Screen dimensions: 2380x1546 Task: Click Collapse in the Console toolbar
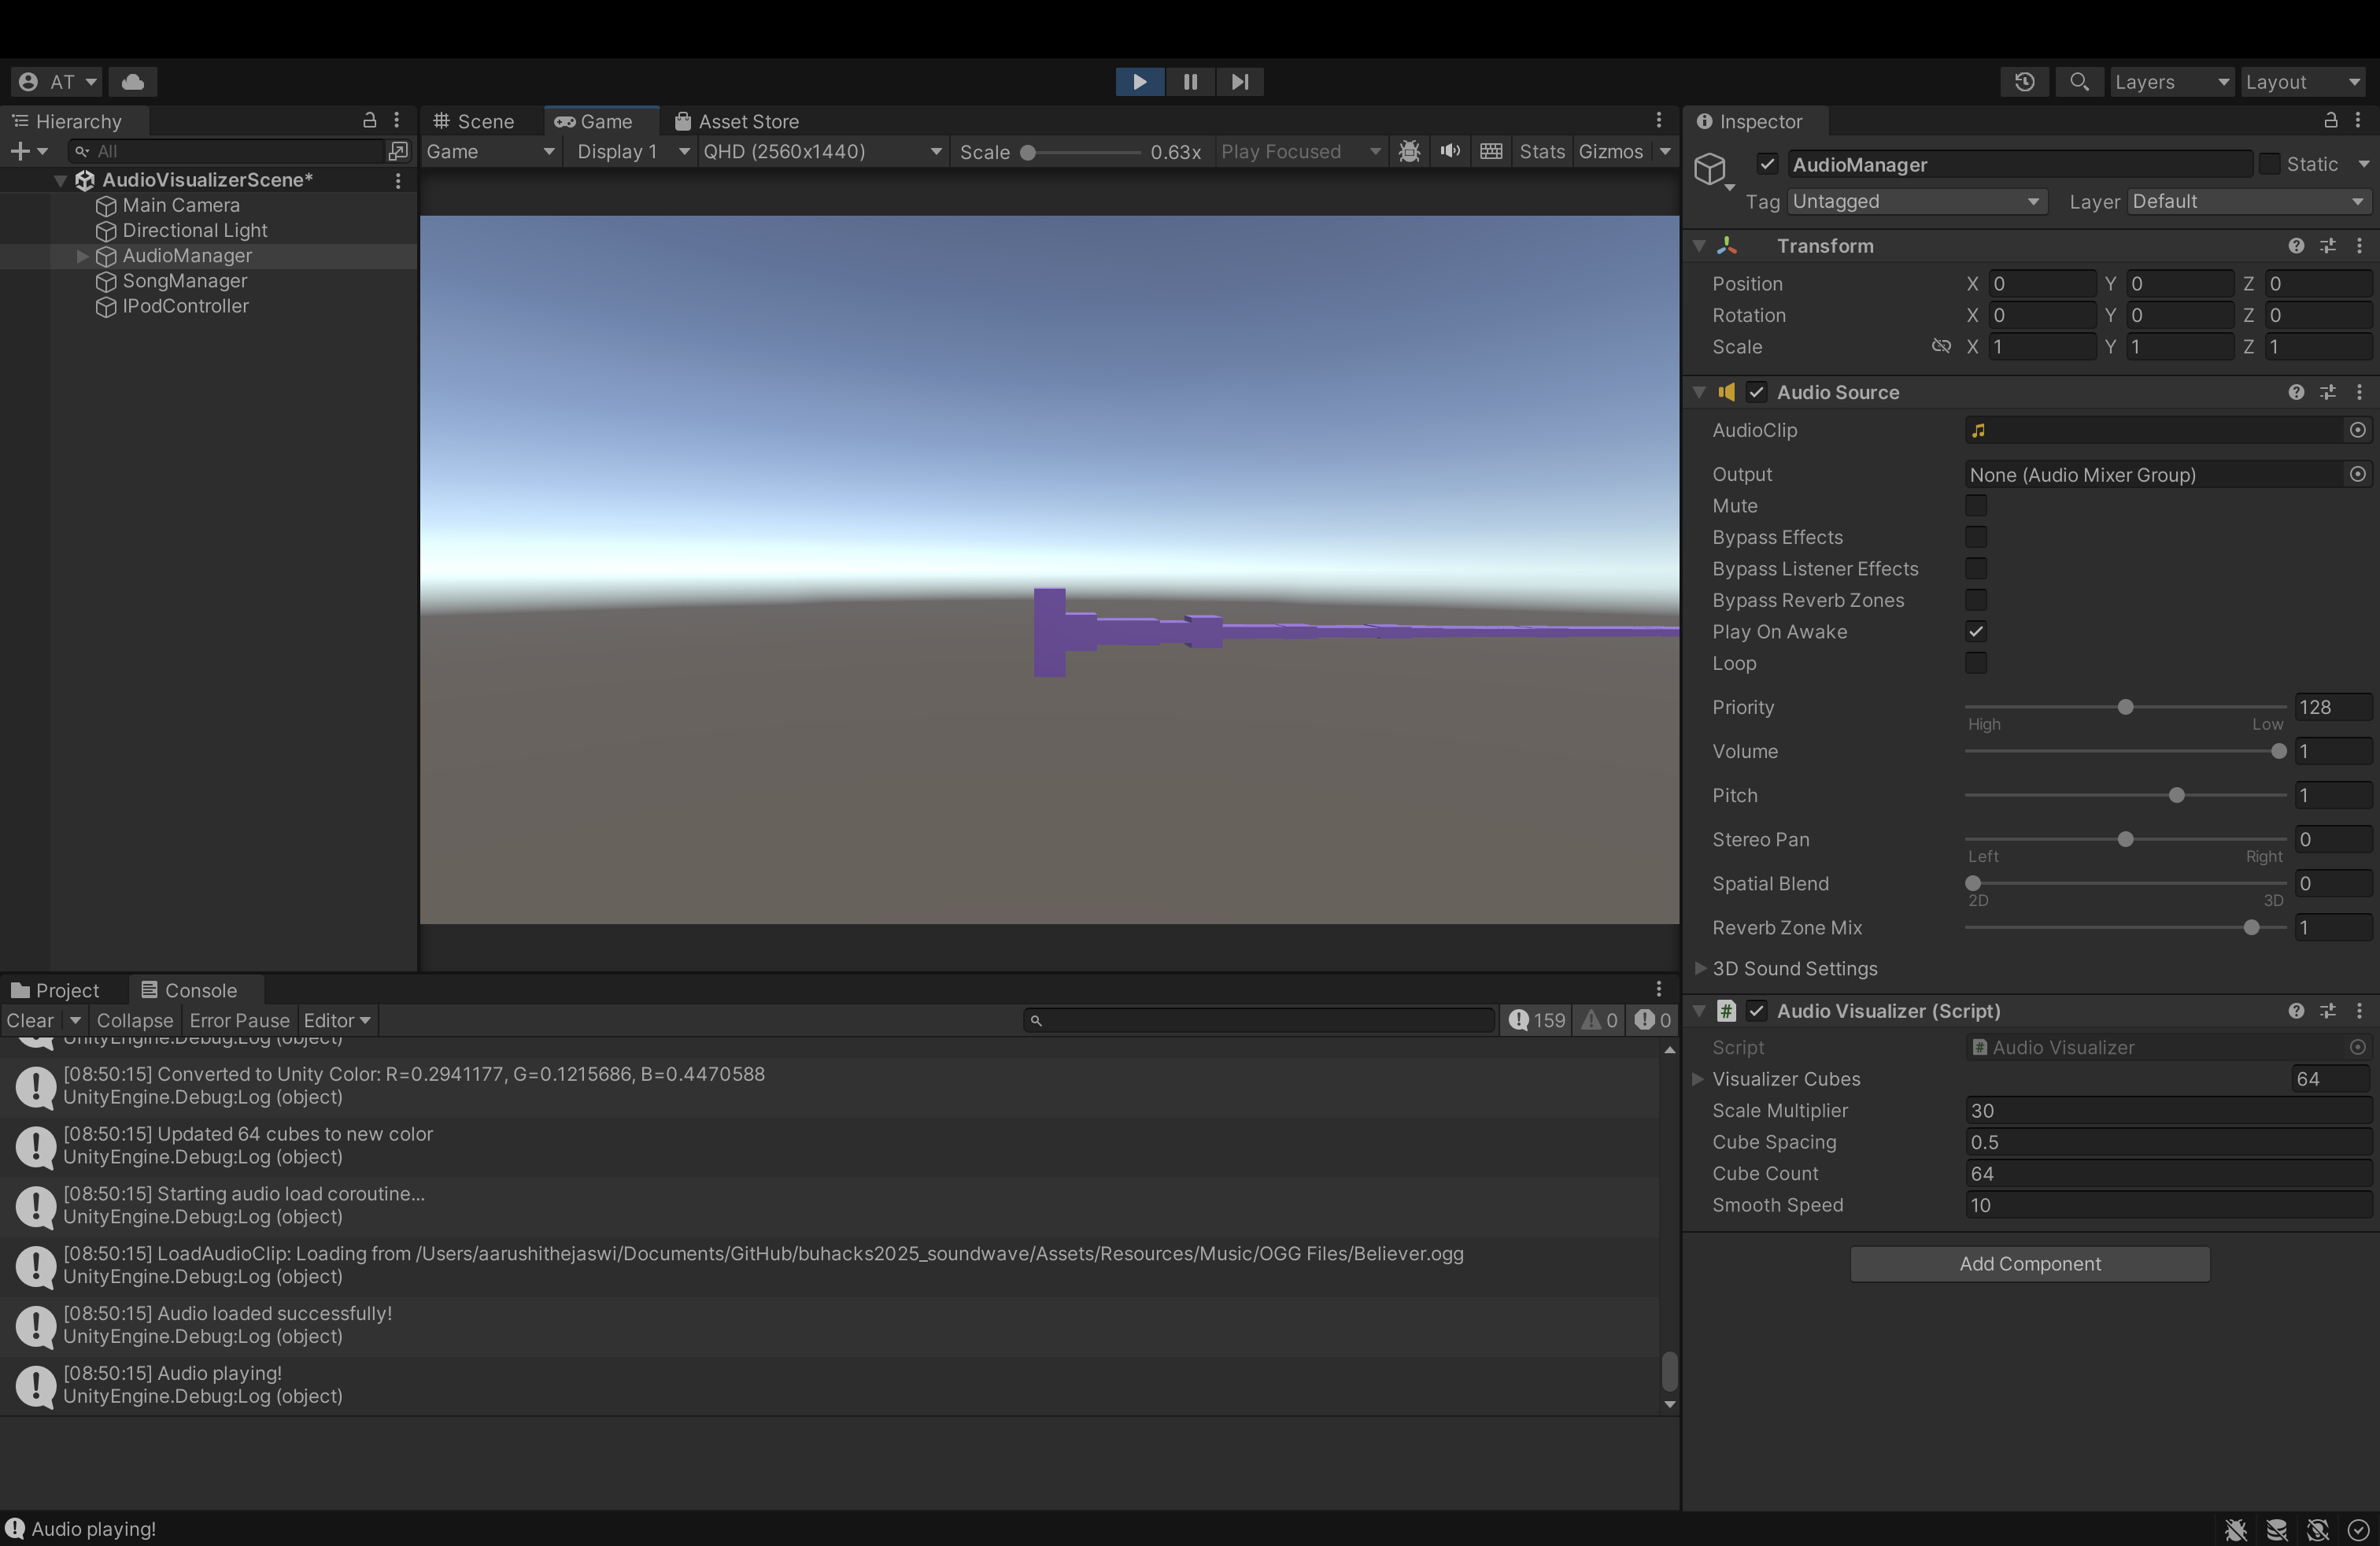point(135,1020)
